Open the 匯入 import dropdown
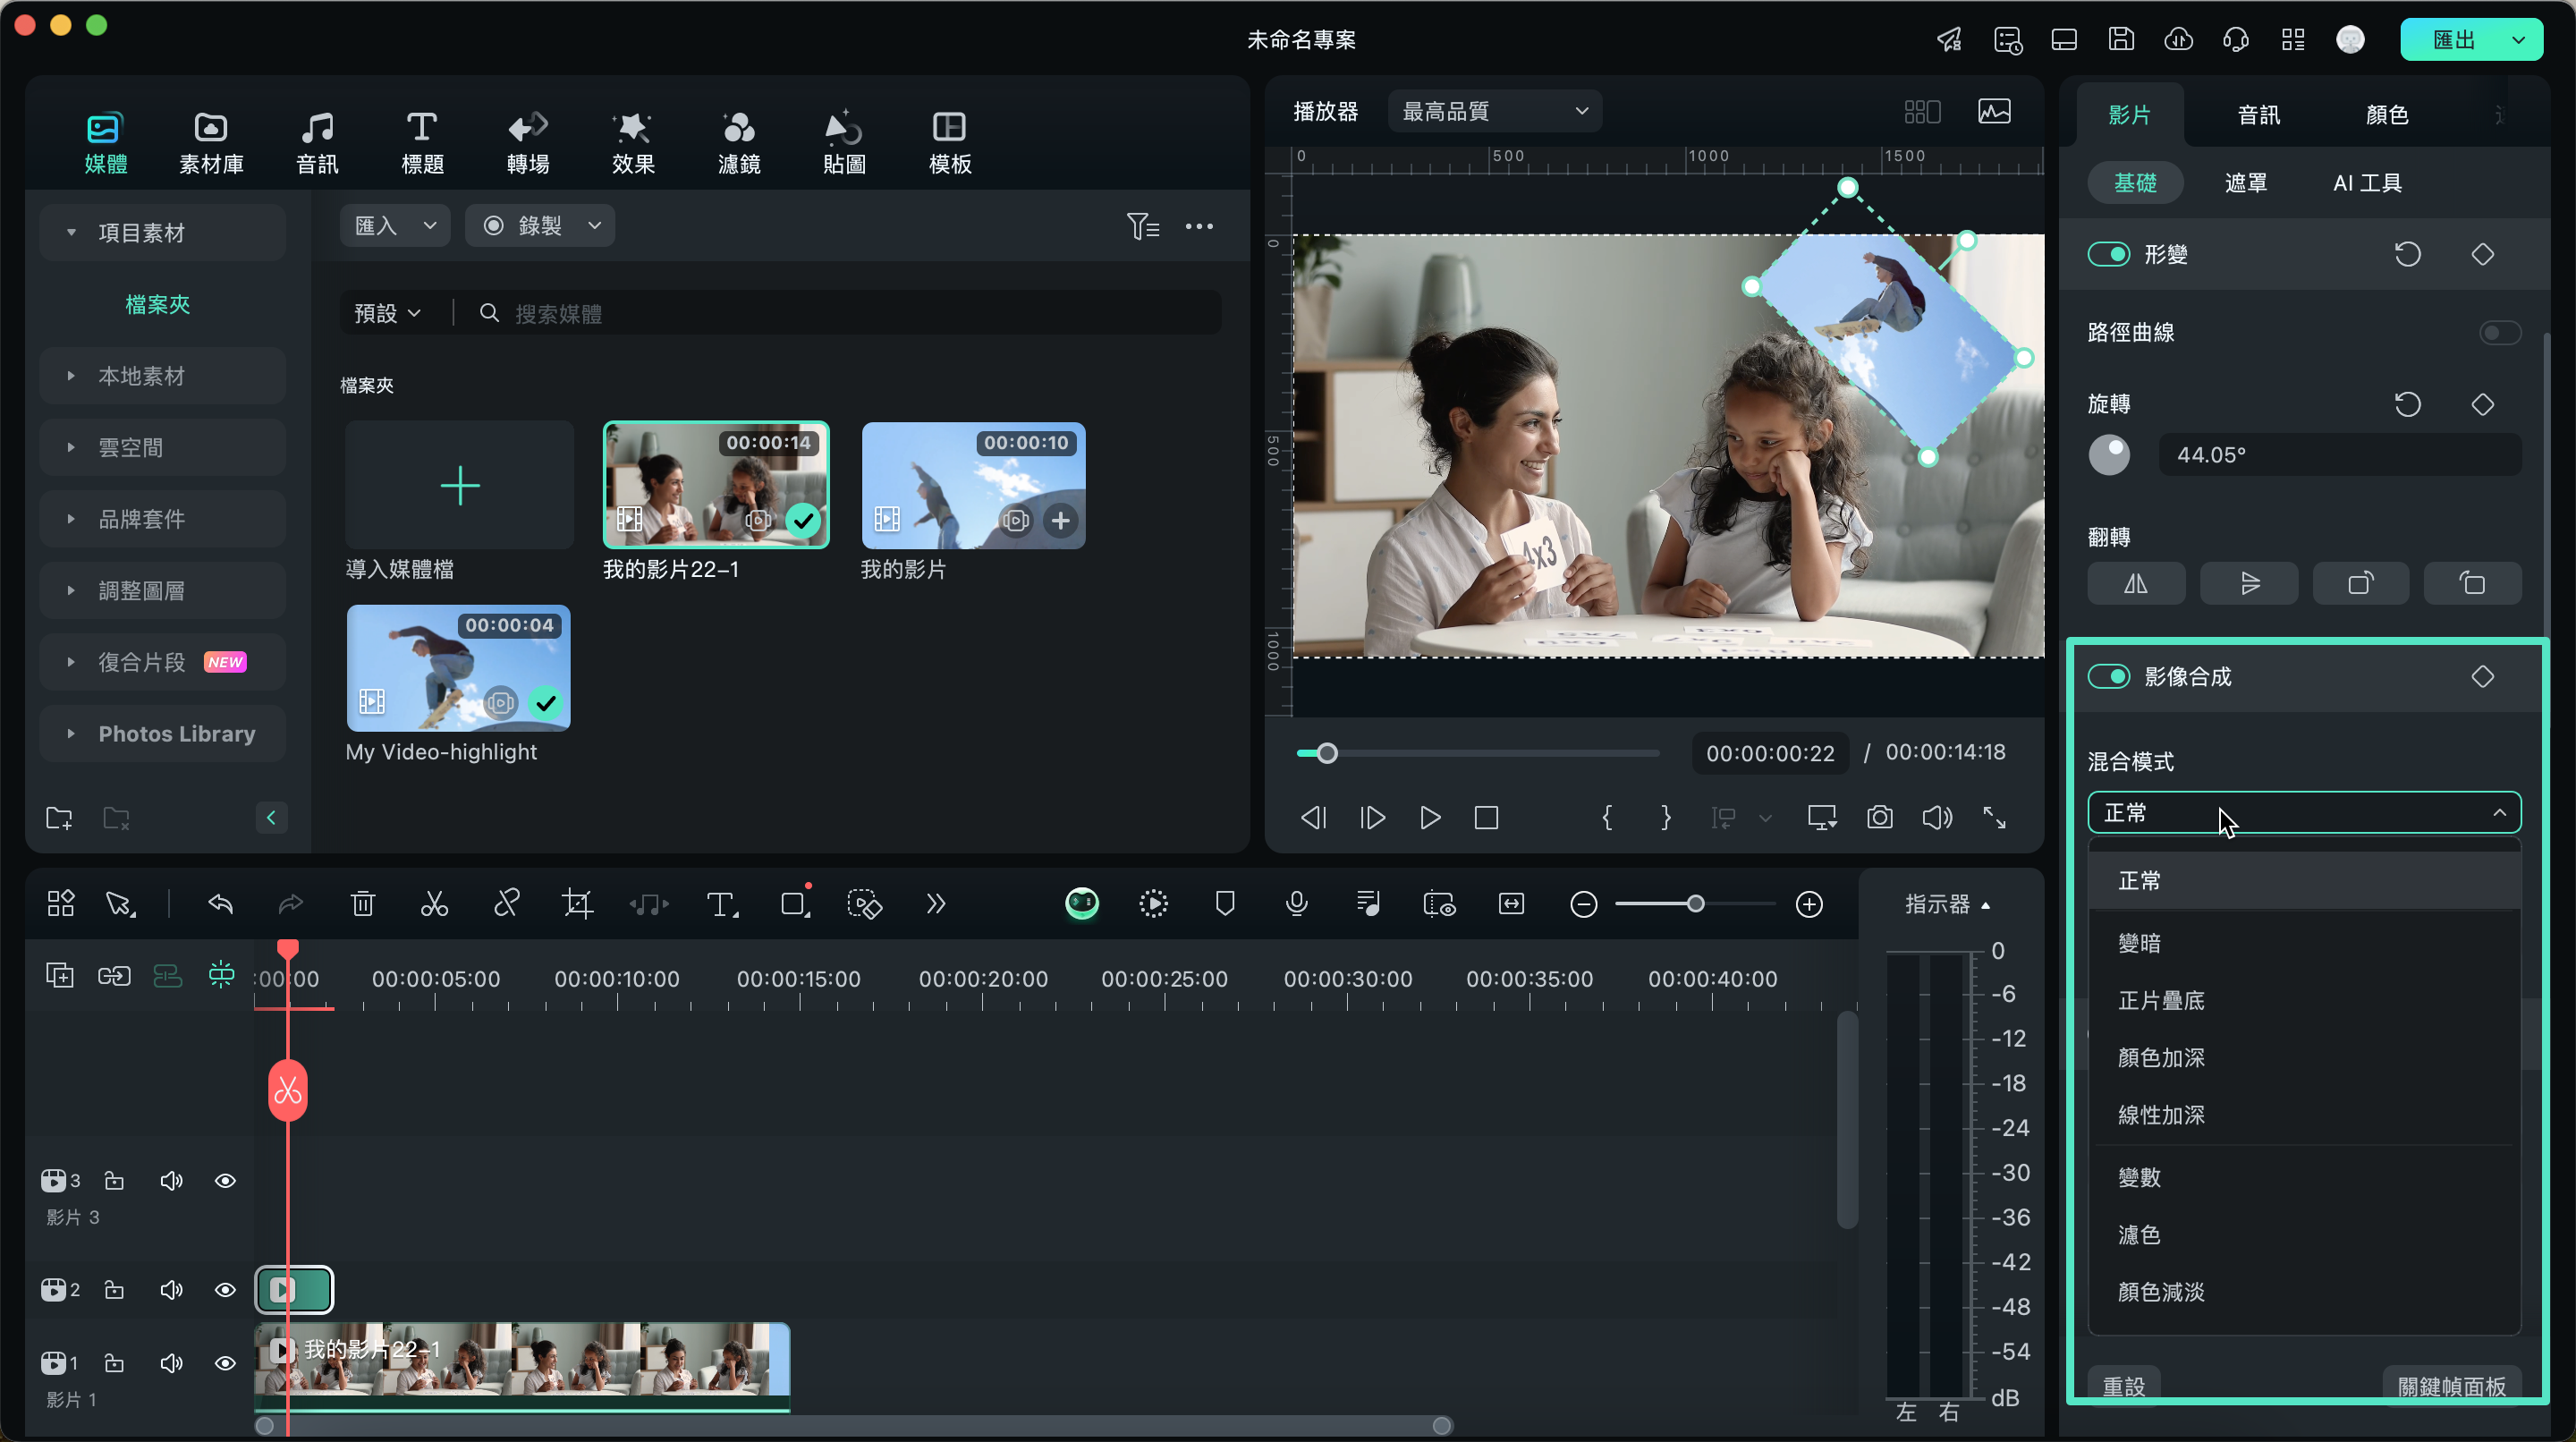This screenshot has height=1442, width=2576. pyautogui.click(x=395, y=226)
